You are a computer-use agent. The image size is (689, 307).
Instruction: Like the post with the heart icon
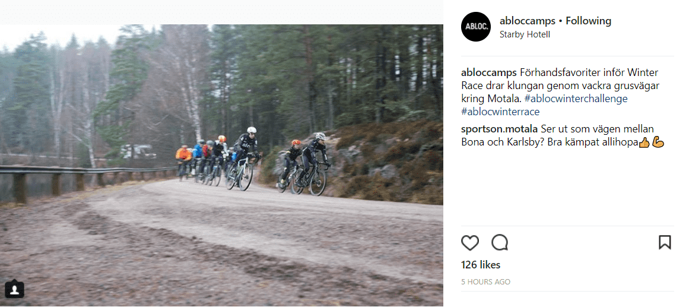pyautogui.click(x=470, y=242)
